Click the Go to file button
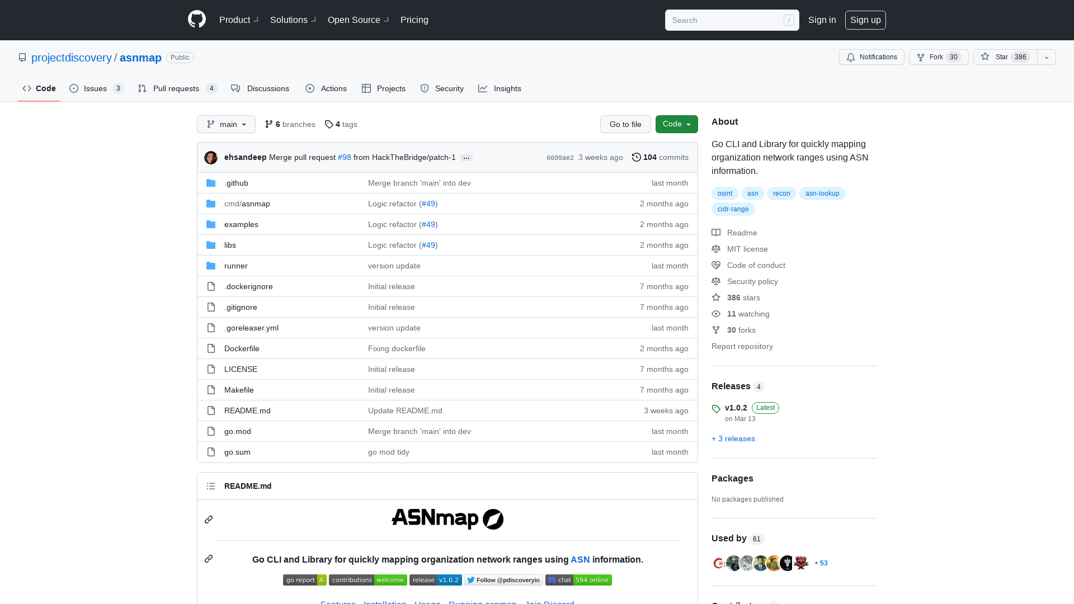Viewport: 1074px width, 604px height. pyautogui.click(x=625, y=124)
